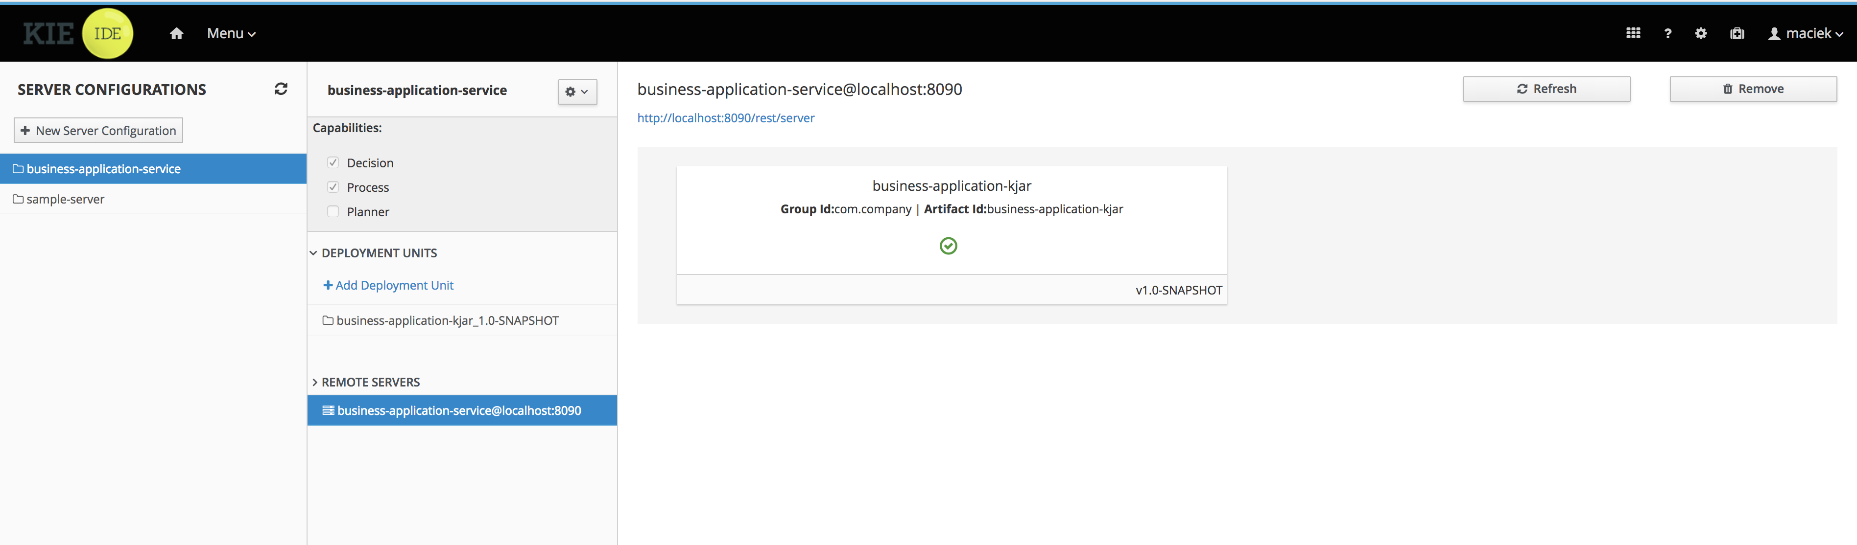Click the briefcase icon beside the user menu
1857x545 pixels.
(1737, 34)
